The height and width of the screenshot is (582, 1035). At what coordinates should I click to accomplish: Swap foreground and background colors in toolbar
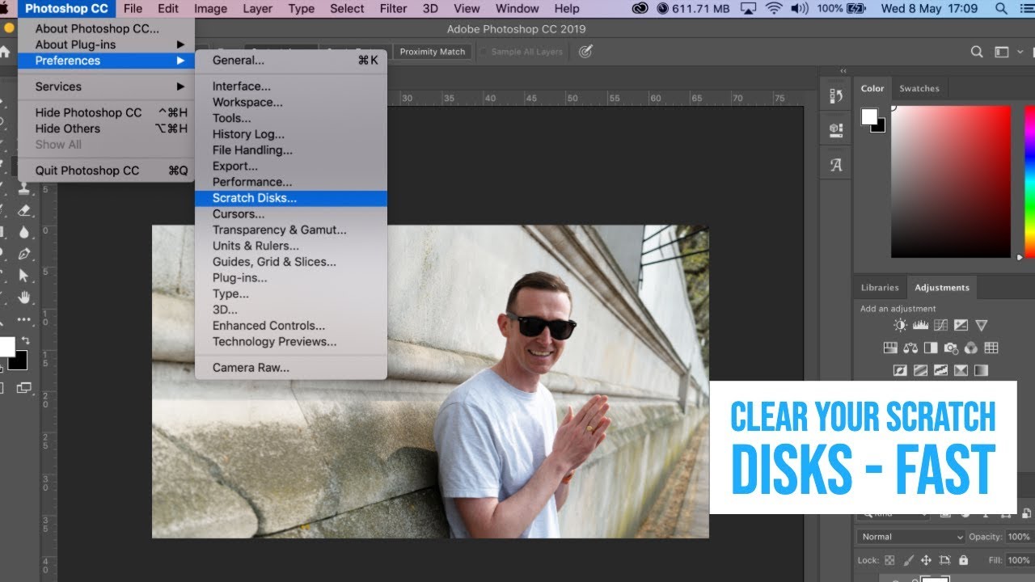tap(26, 339)
